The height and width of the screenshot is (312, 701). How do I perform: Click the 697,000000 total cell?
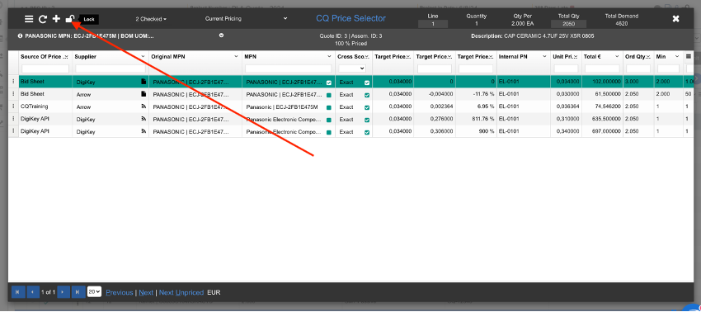point(603,131)
